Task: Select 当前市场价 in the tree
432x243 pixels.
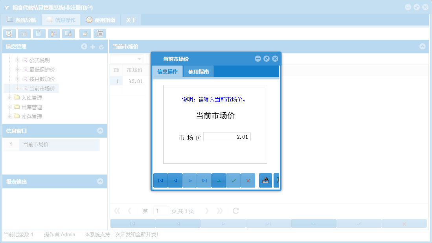Action: 42,88
